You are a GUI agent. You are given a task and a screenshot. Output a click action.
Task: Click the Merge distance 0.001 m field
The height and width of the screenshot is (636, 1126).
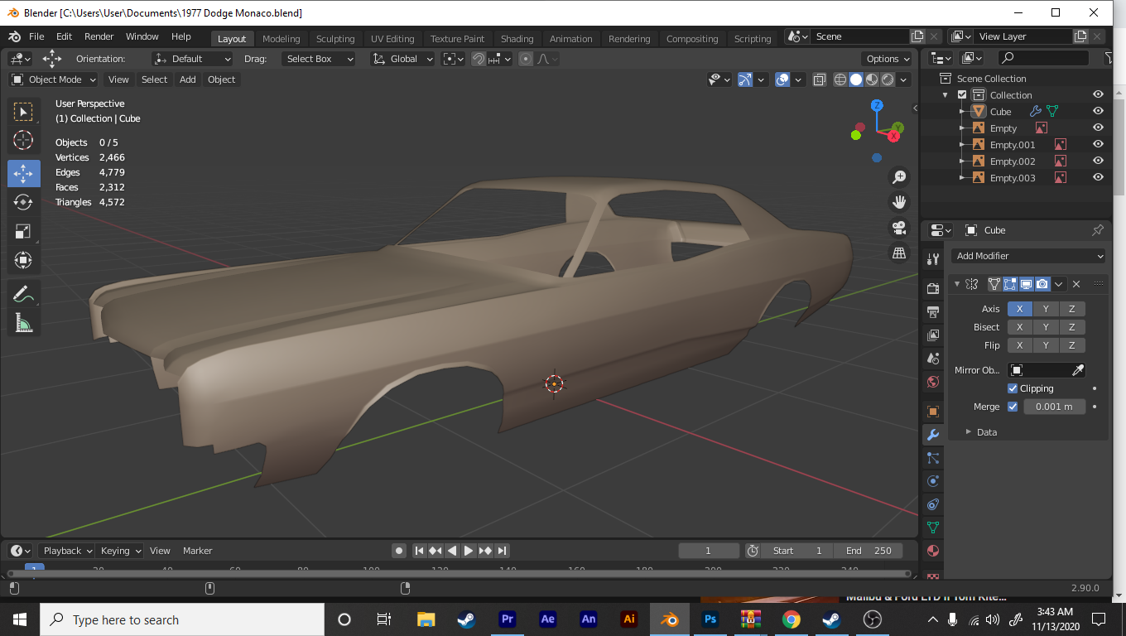tap(1054, 407)
